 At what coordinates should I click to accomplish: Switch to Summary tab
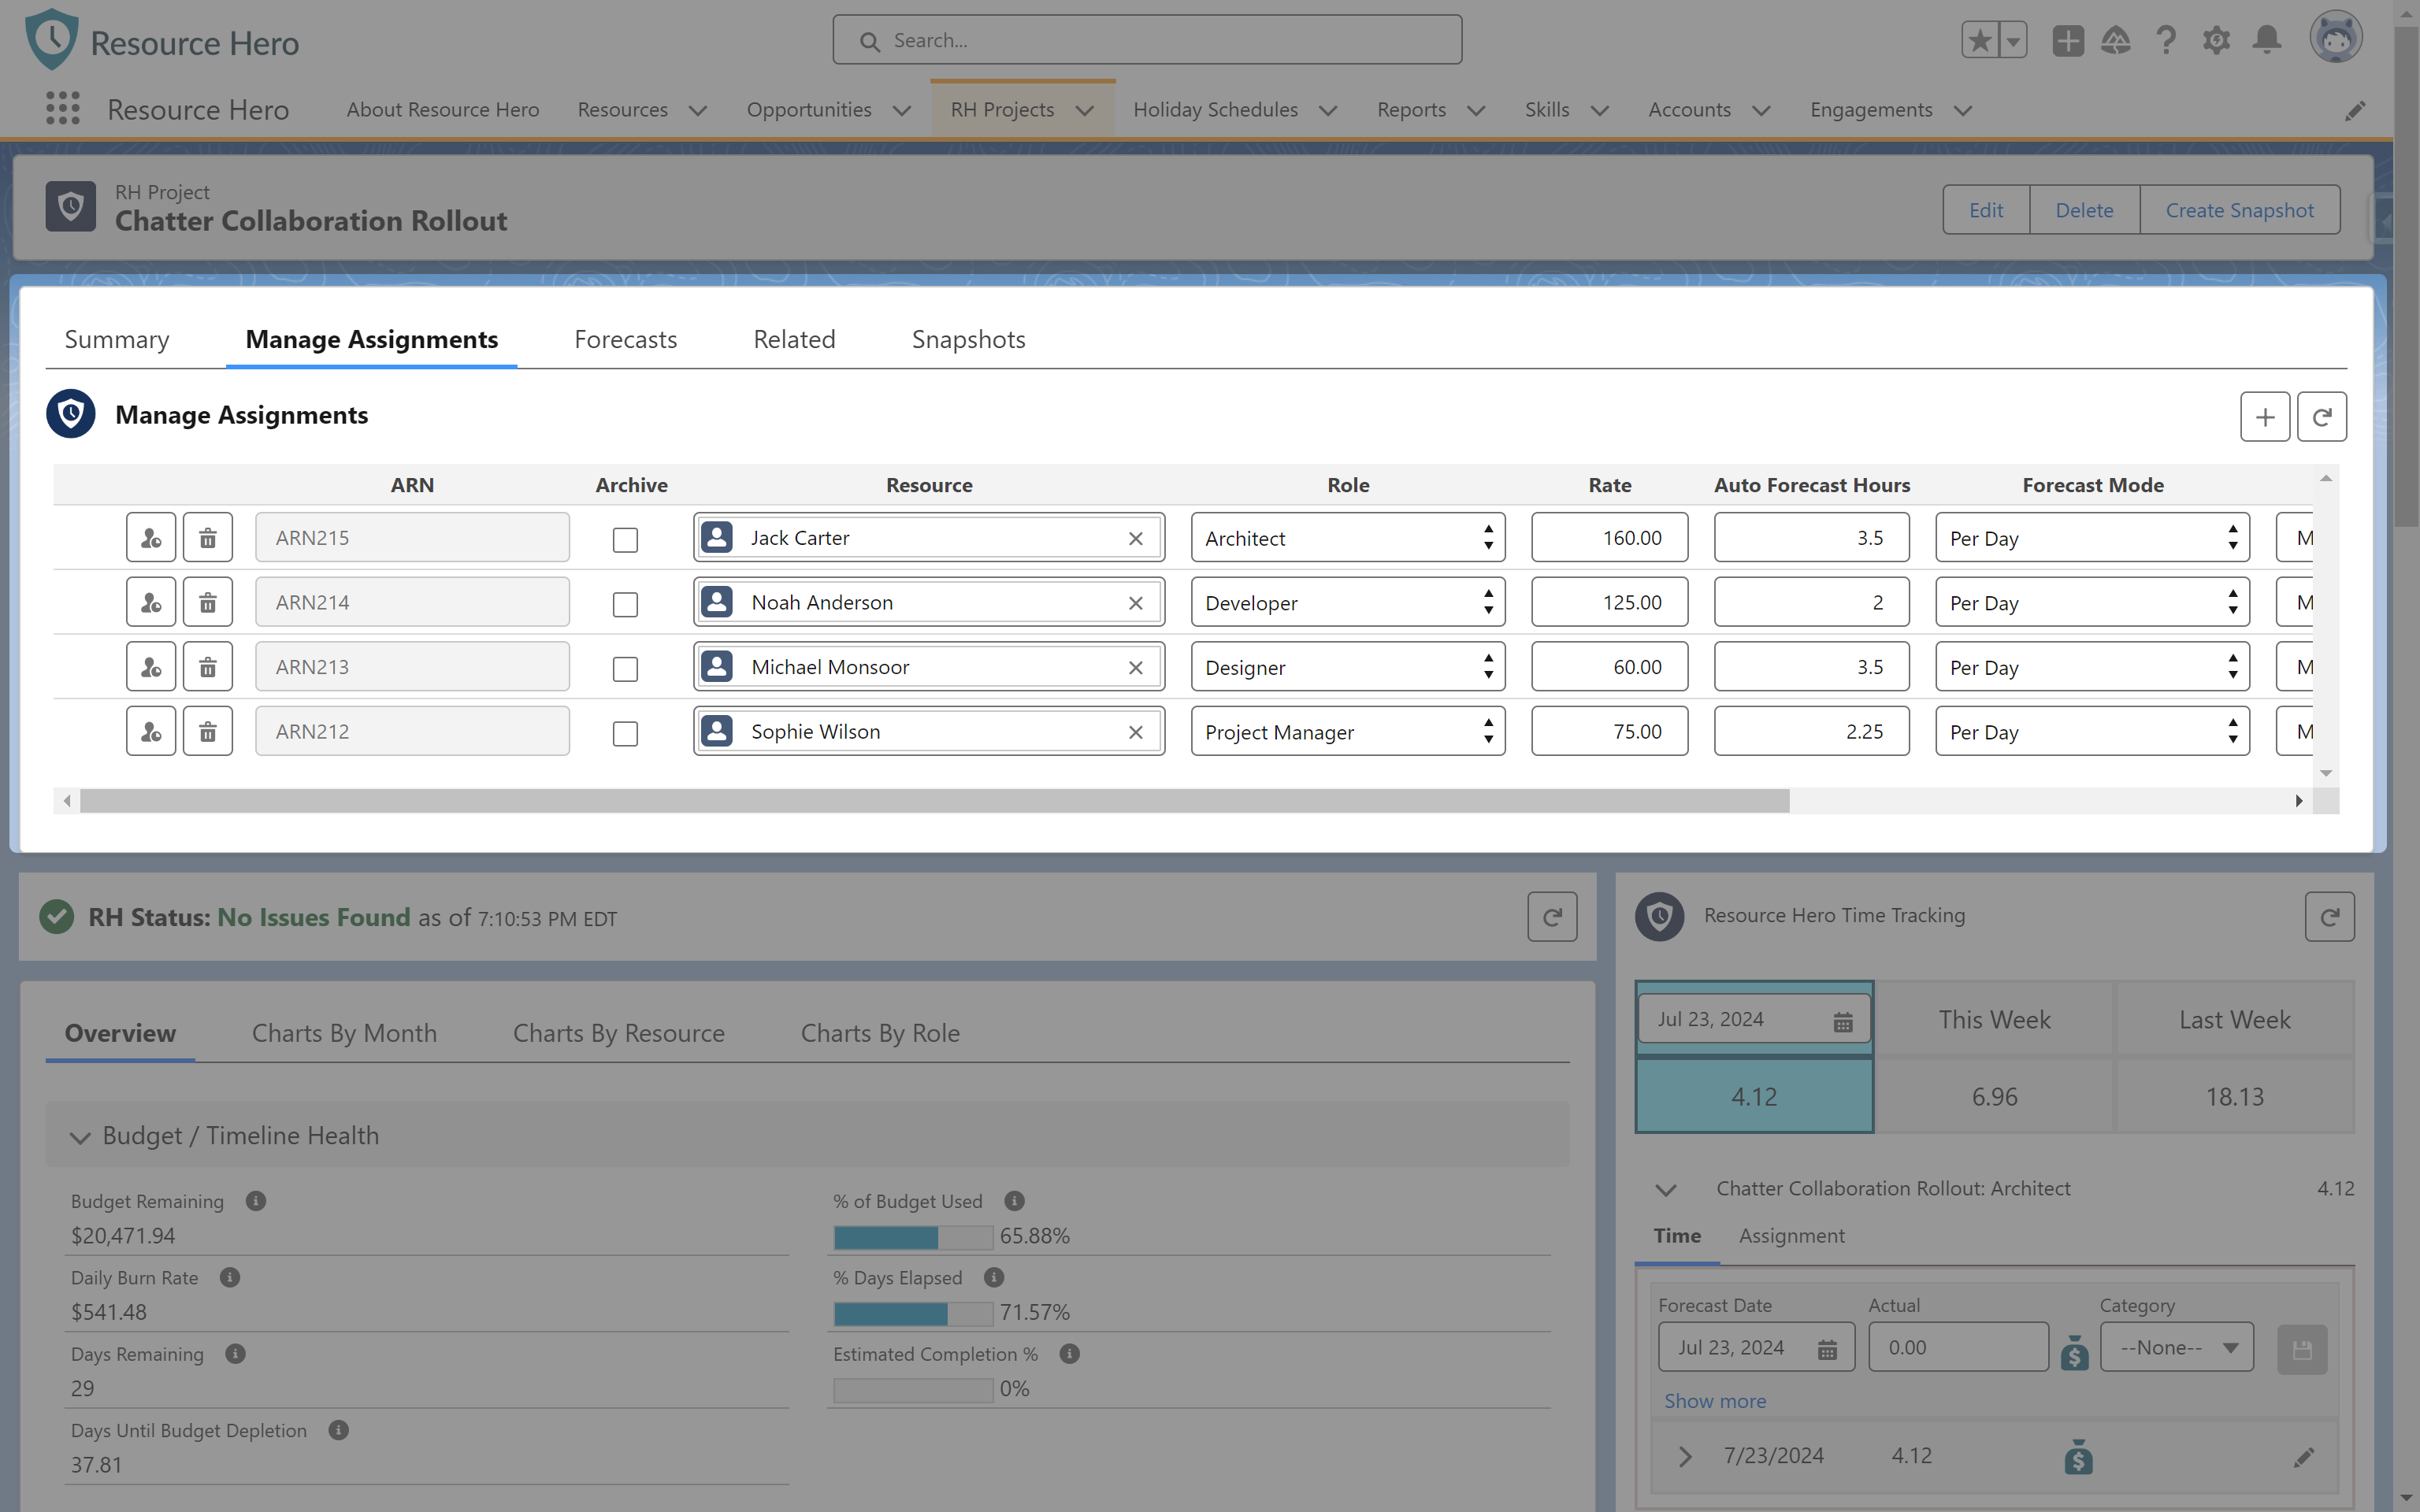coord(117,340)
